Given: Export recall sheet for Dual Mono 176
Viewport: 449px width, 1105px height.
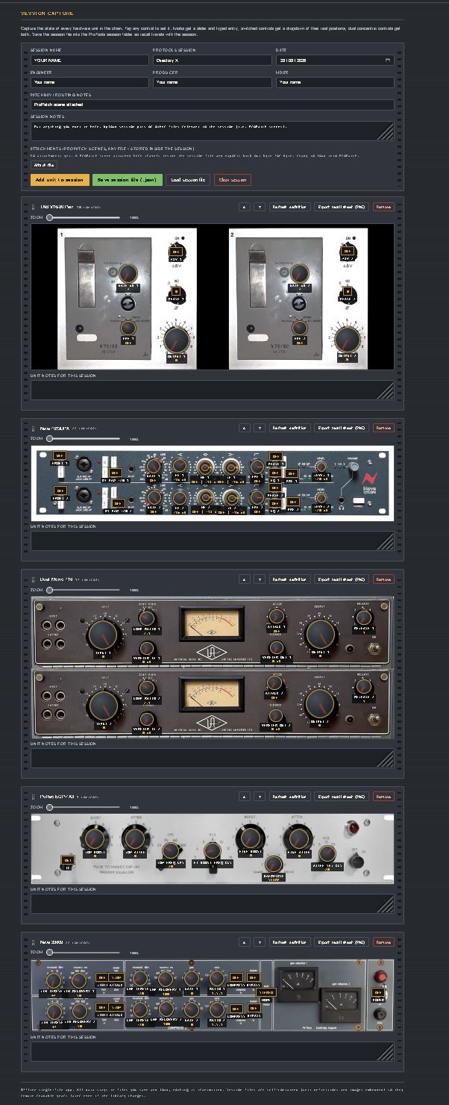Looking at the screenshot, I should (342, 579).
